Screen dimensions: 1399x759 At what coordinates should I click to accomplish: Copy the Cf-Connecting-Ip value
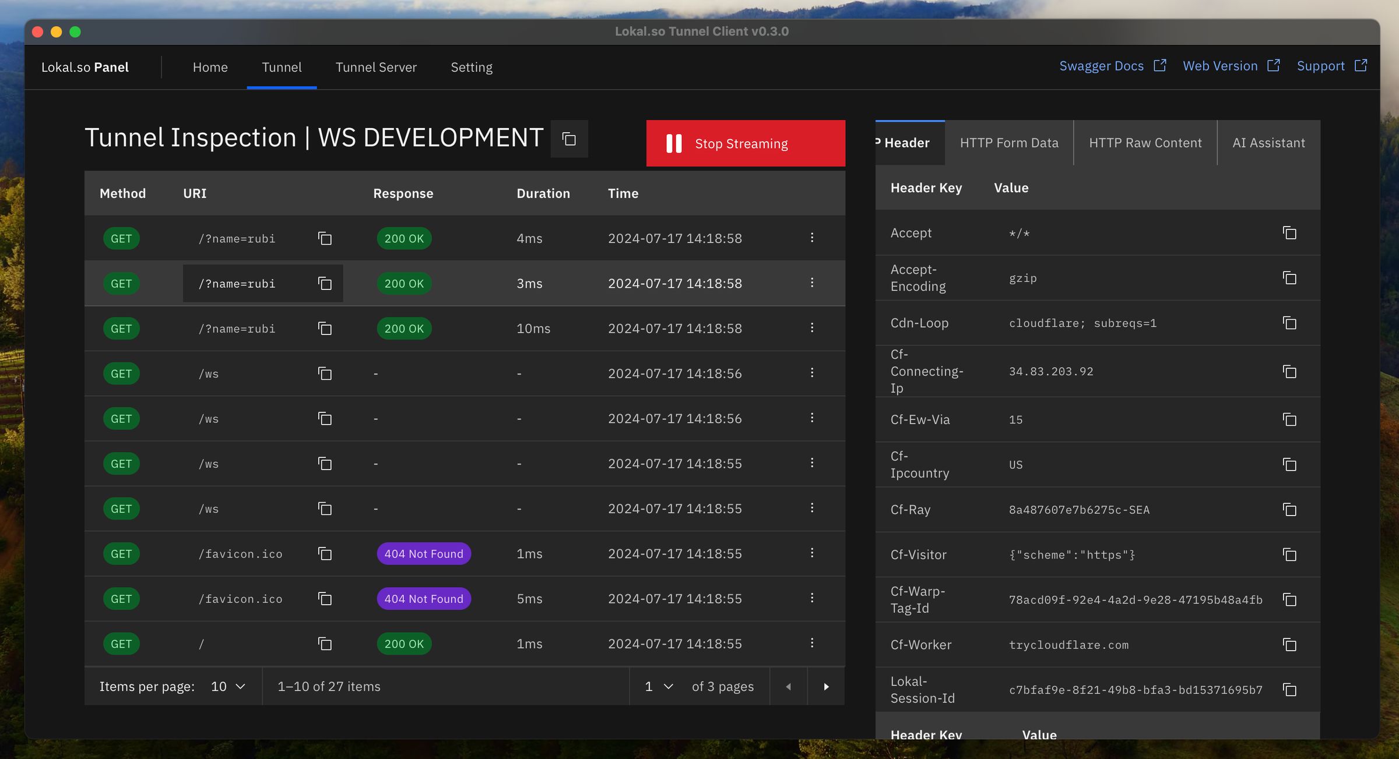coord(1290,372)
